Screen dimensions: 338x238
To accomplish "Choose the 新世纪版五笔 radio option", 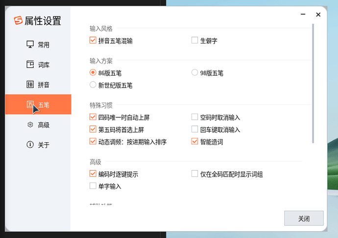I will pyautogui.click(x=93, y=85).
